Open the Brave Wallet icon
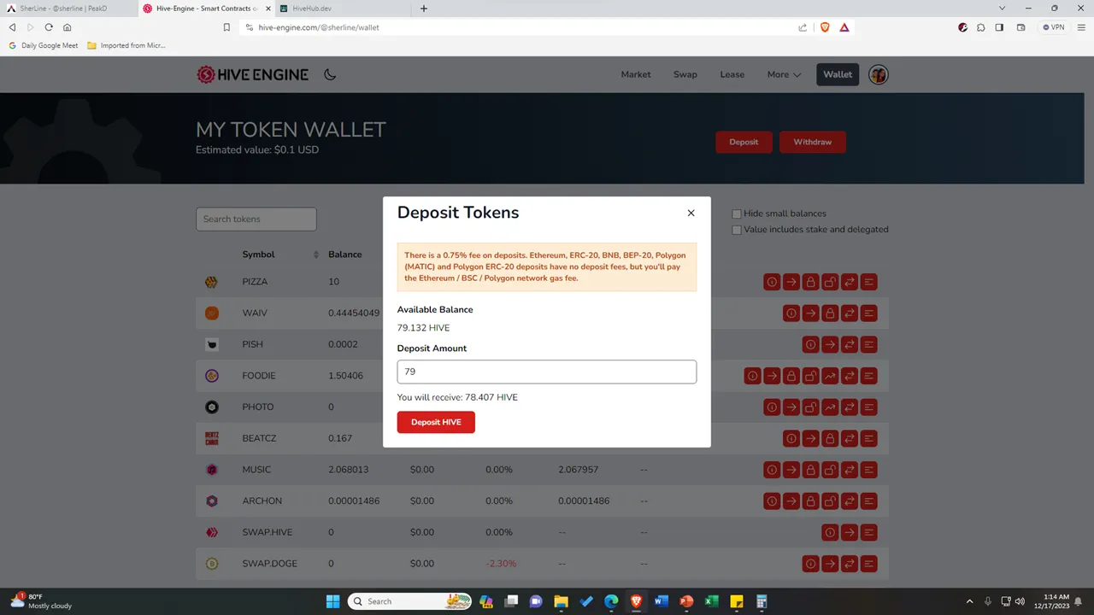The width and height of the screenshot is (1094, 615). (x=1020, y=27)
